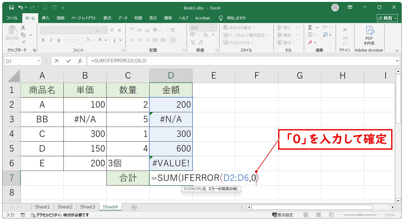This screenshot has width=404, height=221.
Task: Expand the formula bar with chevron
Action: (x=398, y=61)
